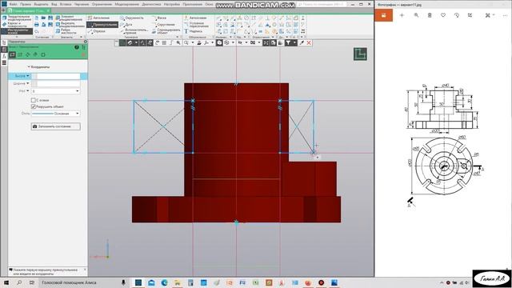Open the Диагностика menu

[x=151, y=4]
